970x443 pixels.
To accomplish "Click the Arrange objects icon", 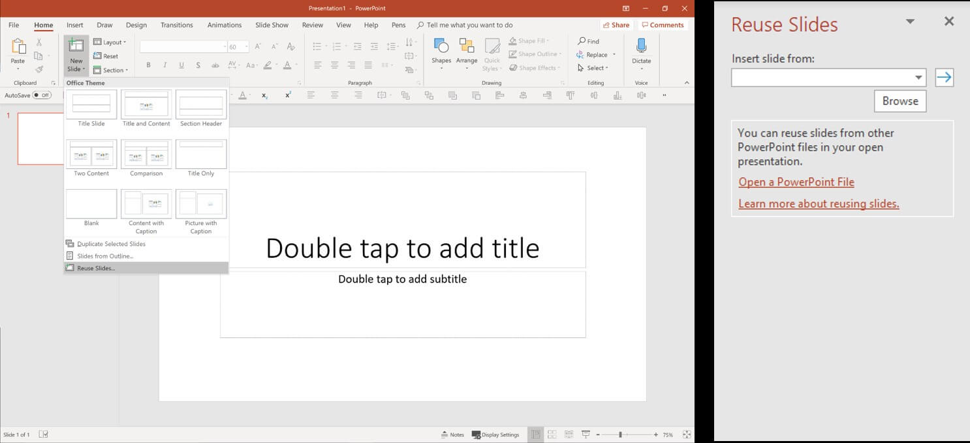I will tap(467, 46).
